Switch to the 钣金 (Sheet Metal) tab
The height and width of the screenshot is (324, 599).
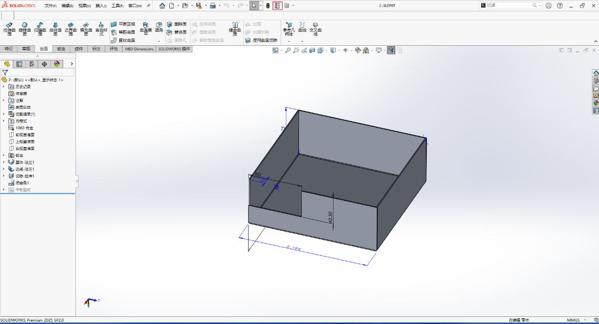click(x=61, y=49)
